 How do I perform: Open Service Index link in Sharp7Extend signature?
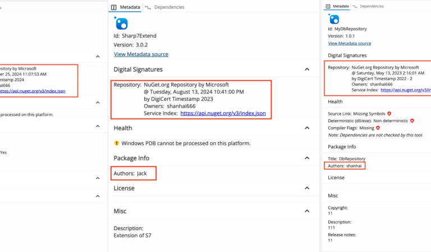tap(223, 113)
